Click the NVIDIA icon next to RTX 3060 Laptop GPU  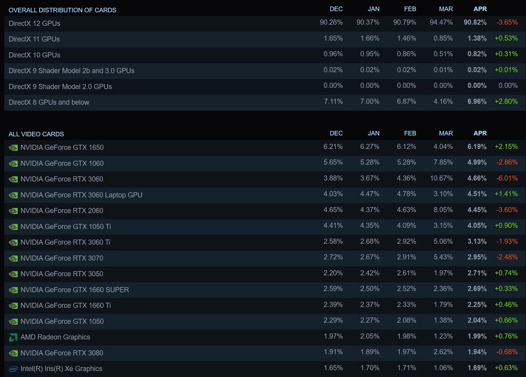(x=13, y=195)
